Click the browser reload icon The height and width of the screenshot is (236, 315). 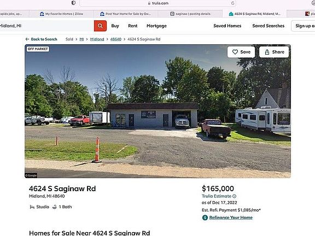232,3
